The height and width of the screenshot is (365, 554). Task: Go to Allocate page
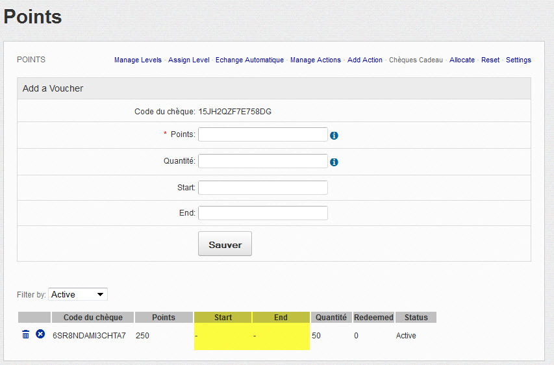(462, 60)
